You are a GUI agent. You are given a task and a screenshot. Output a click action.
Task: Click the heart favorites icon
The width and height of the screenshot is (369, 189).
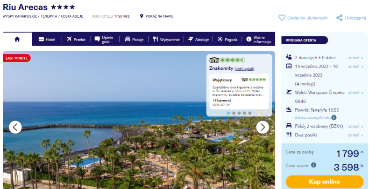click(282, 18)
